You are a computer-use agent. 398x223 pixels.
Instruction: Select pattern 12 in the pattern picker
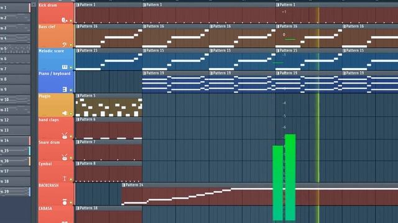click(x=14, y=120)
